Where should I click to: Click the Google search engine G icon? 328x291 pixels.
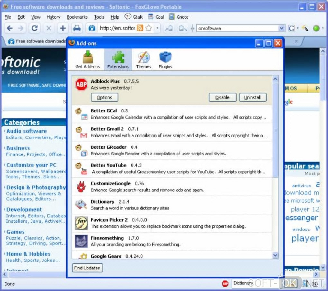pyautogui.click(x=291, y=28)
